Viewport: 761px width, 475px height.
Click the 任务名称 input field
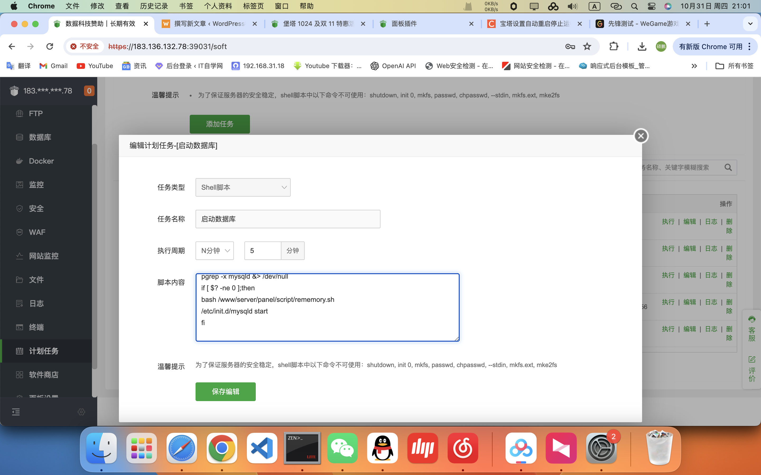coord(287,219)
